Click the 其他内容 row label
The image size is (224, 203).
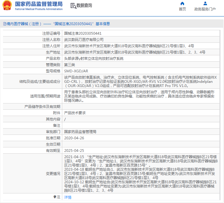point(53,119)
